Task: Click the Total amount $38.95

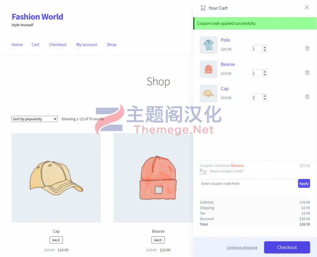Action: (x=305, y=224)
